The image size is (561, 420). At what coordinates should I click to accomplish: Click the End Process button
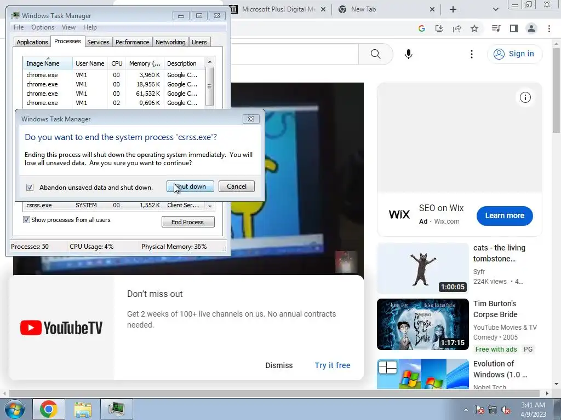coord(188,222)
